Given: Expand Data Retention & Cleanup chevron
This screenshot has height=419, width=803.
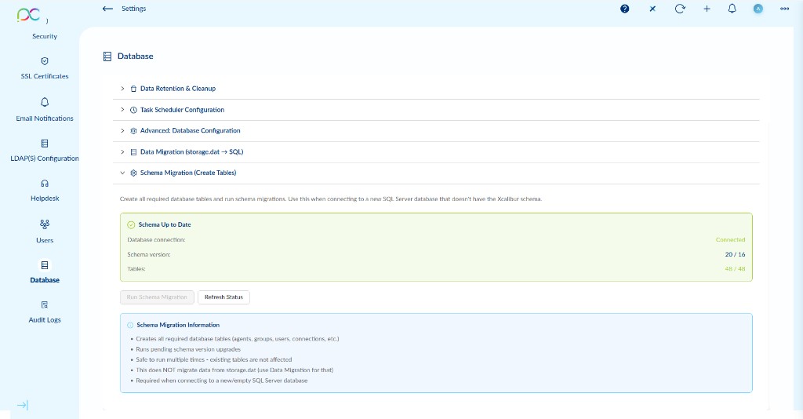Looking at the screenshot, I should (122, 89).
